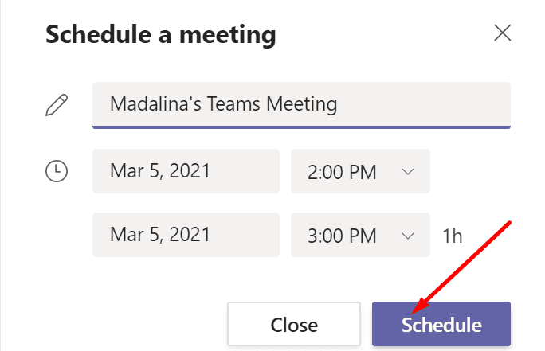Expand the start time chevron next to 2:00 PM
The height and width of the screenshot is (351, 545).
tap(408, 171)
